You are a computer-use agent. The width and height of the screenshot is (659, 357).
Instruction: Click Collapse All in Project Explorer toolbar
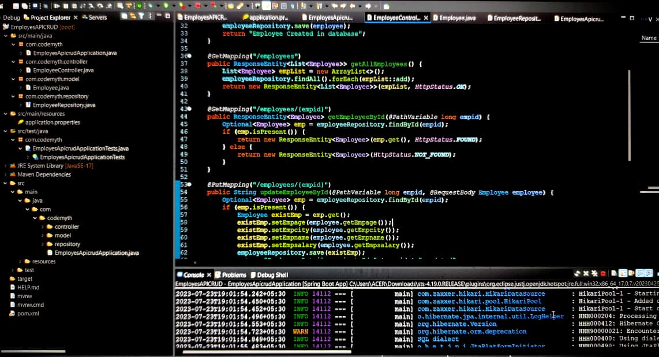[125, 16]
